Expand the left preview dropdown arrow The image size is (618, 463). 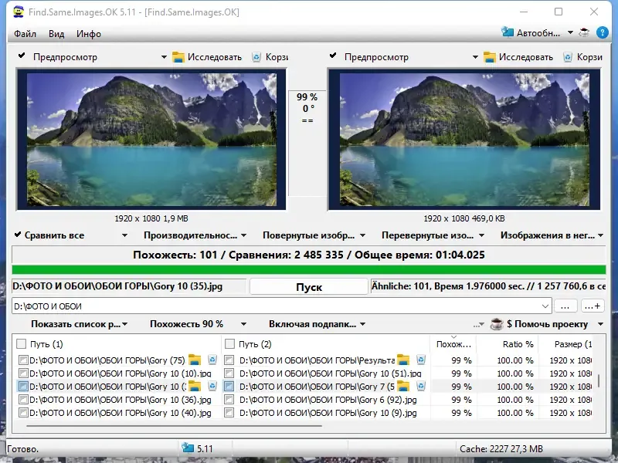pos(164,57)
